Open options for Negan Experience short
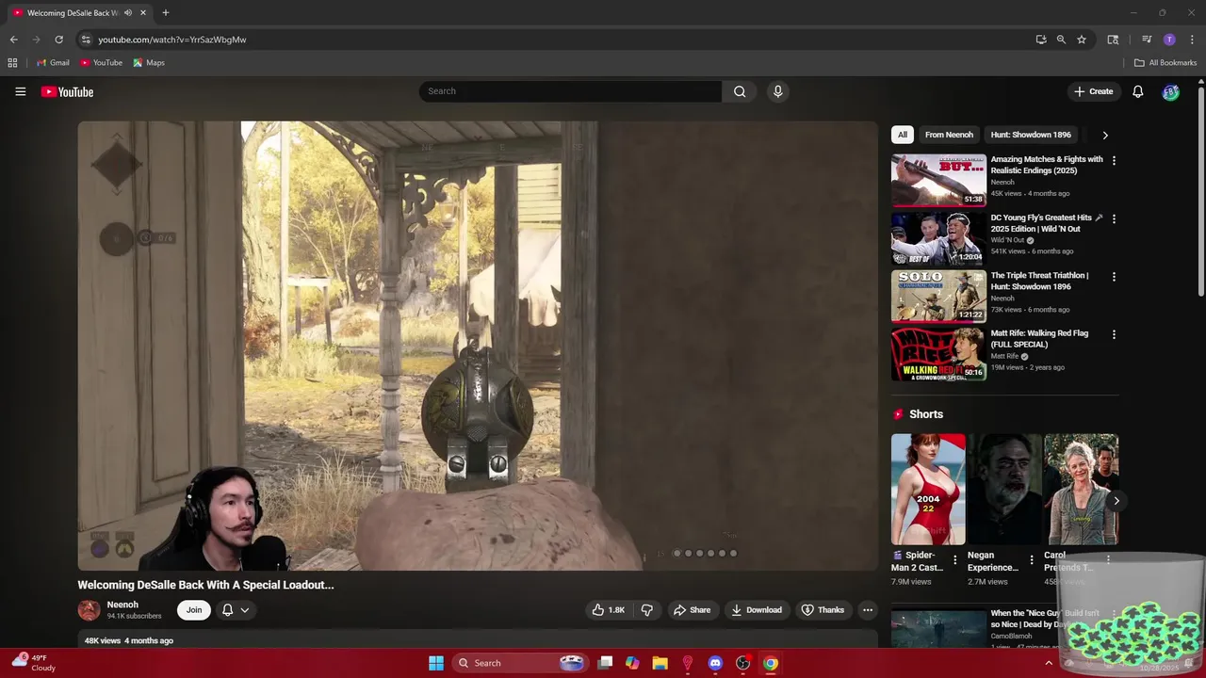The width and height of the screenshot is (1206, 678). [1031, 559]
